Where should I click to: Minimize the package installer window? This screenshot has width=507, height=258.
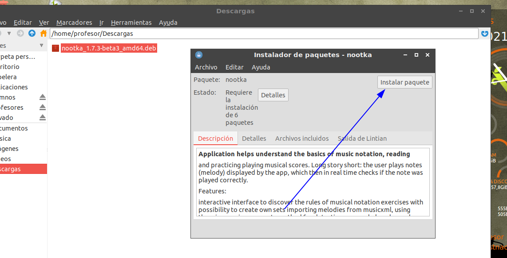tap(405, 55)
